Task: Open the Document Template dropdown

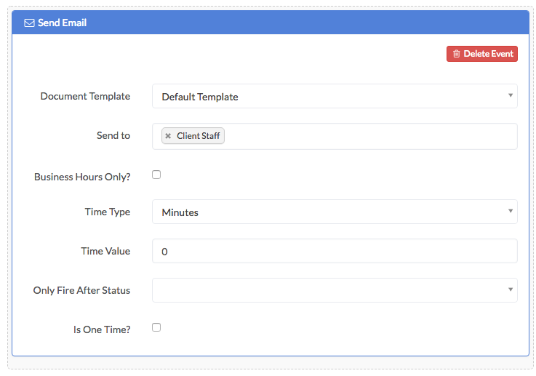Action: tap(335, 97)
